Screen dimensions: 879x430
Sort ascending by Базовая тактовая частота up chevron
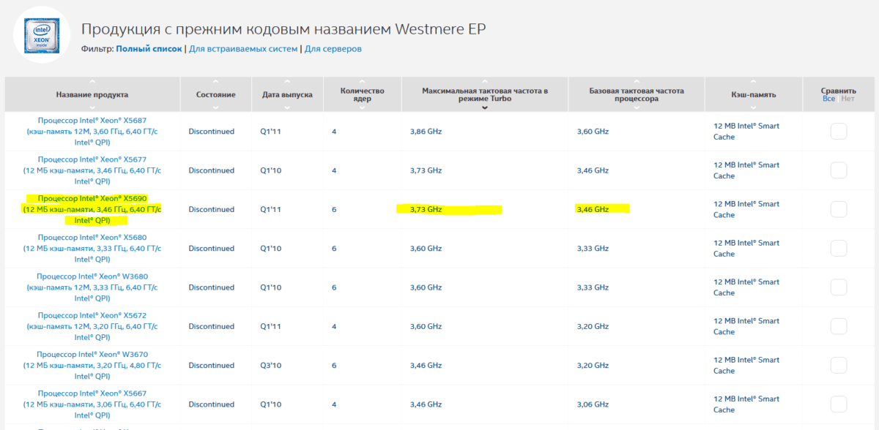pos(637,82)
